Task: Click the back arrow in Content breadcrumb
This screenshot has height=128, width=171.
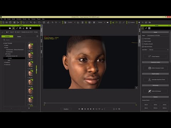Action: [x=2, y=32]
